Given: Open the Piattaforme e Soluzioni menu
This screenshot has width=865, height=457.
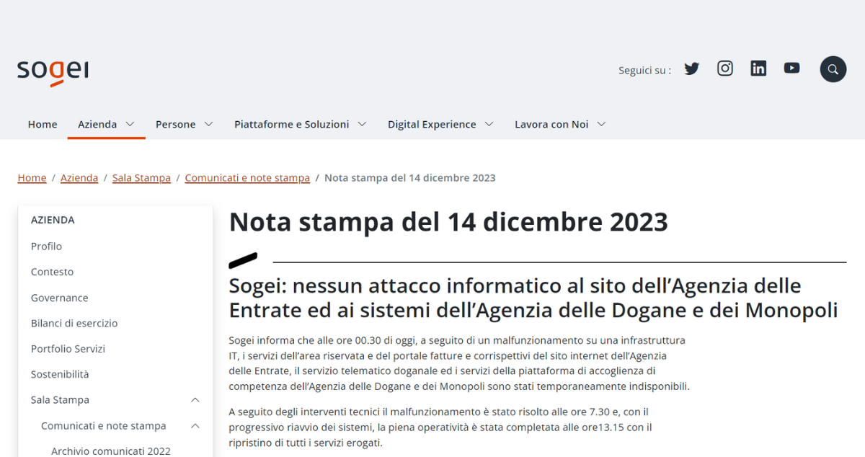Looking at the screenshot, I should (291, 124).
